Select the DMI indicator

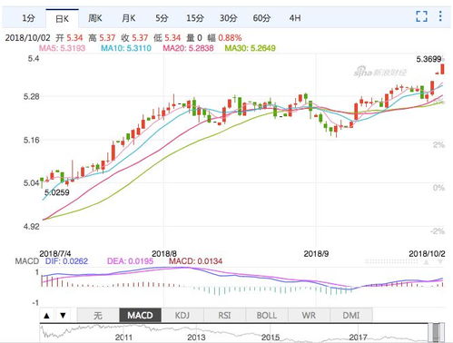351,316
